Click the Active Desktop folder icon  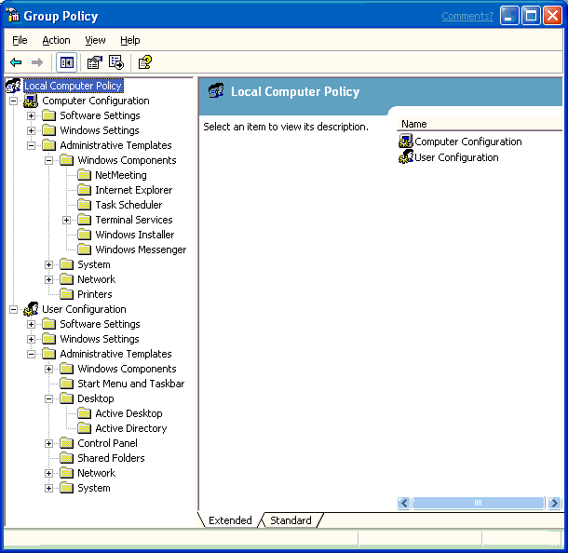click(84, 413)
